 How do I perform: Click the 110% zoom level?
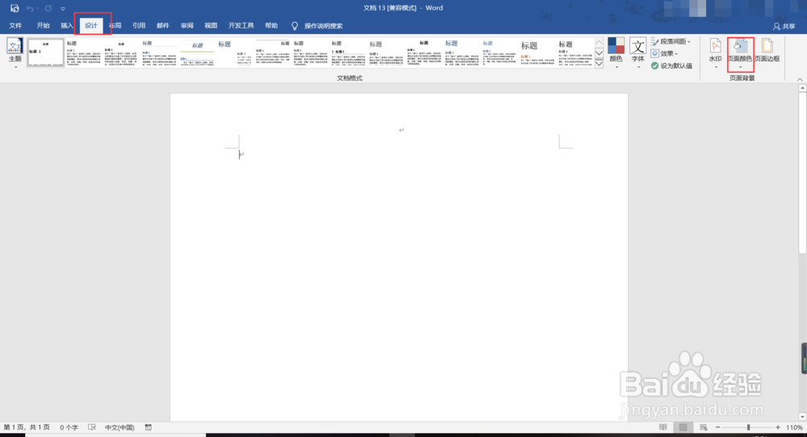click(794, 427)
